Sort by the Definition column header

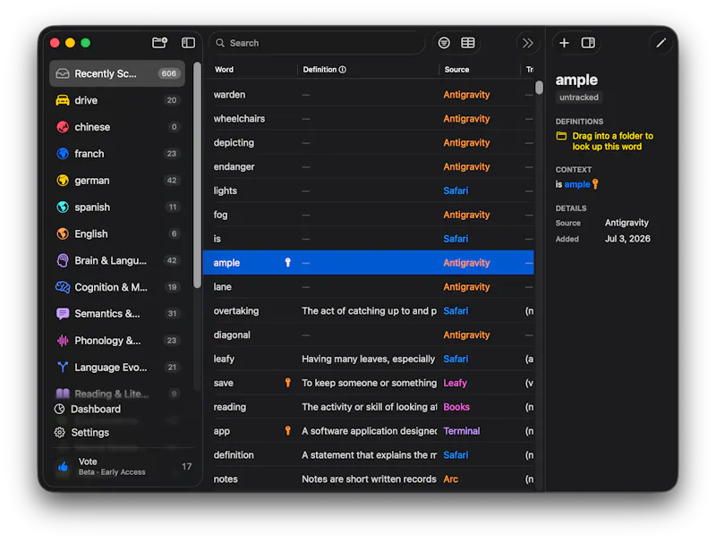[x=320, y=70]
